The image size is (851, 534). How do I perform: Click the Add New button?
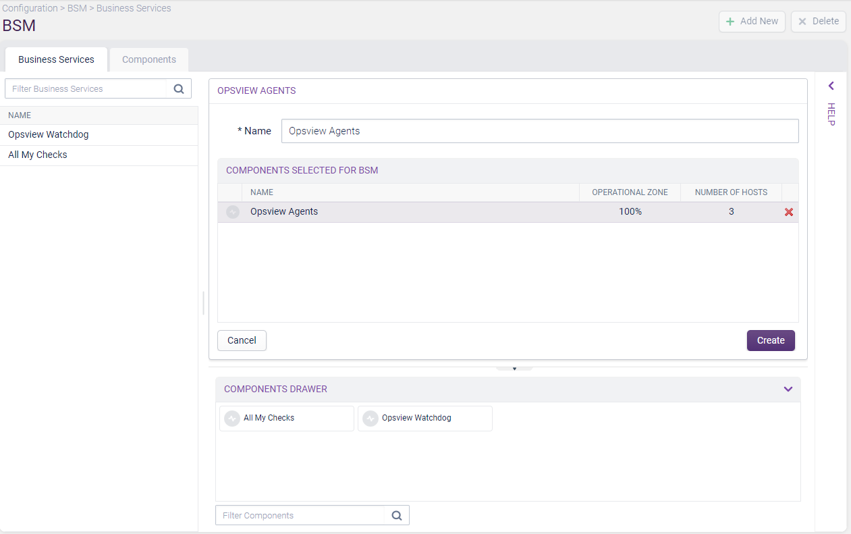tap(752, 21)
